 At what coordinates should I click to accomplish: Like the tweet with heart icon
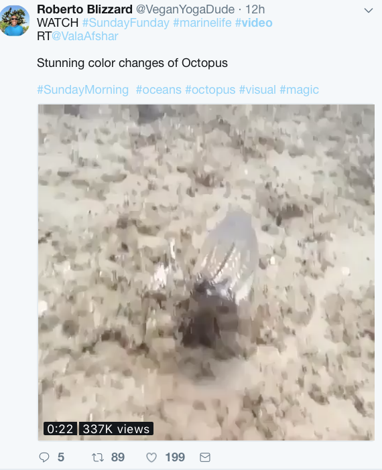151,457
